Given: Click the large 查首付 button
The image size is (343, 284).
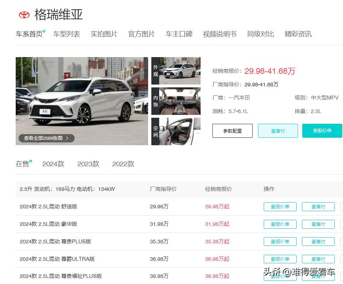Looking at the screenshot, I should pyautogui.click(x=278, y=131).
